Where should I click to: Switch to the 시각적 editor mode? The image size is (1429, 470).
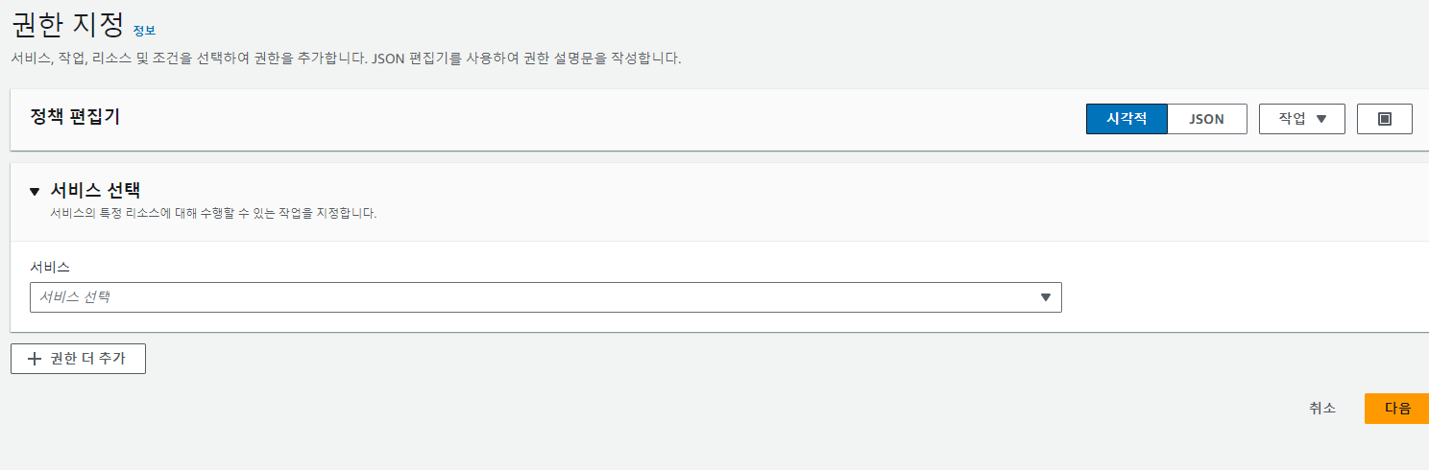(x=1126, y=119)
